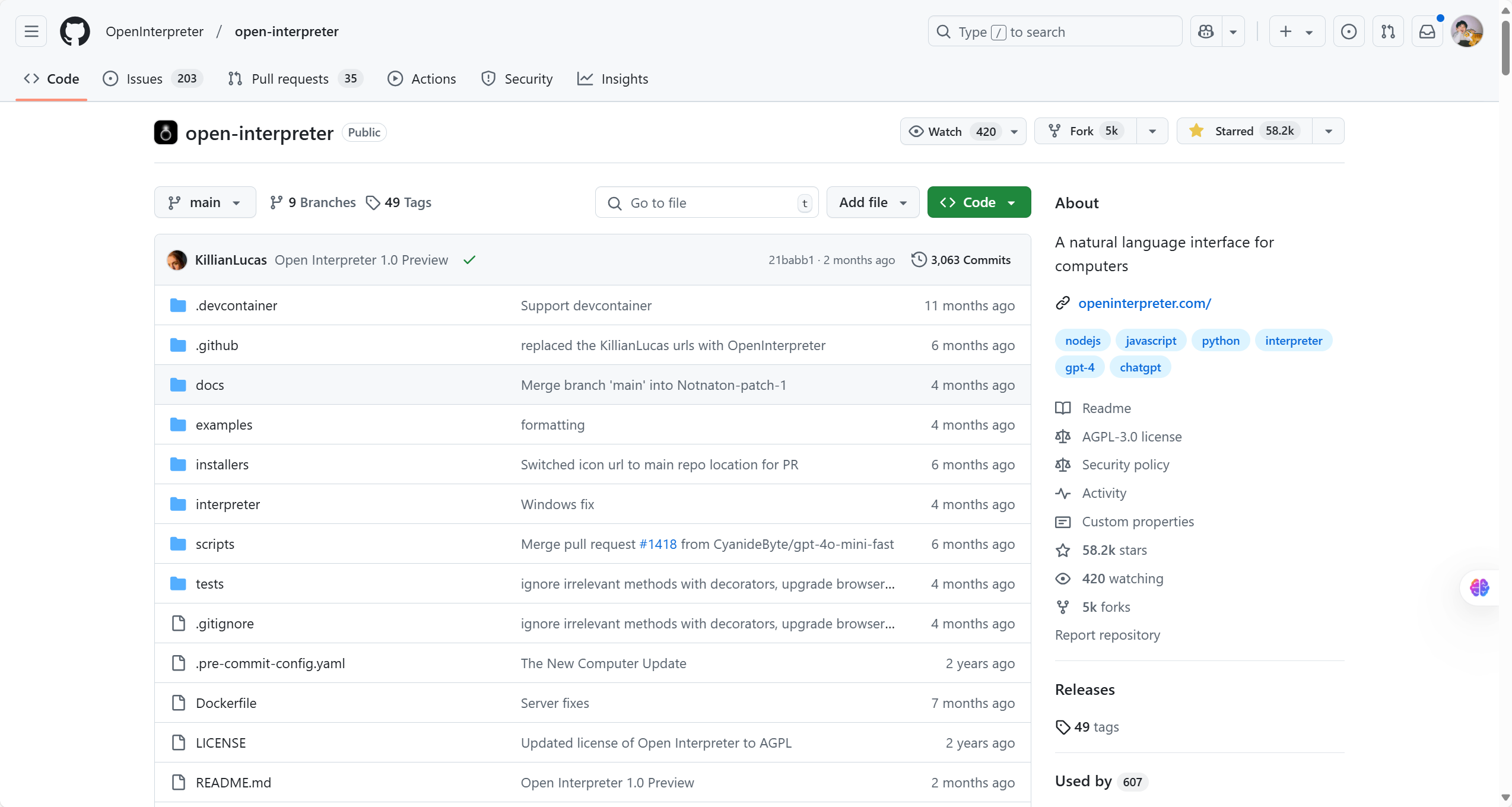
Task: Switch to the Insights tab
Action: click(x=624, y=79)
